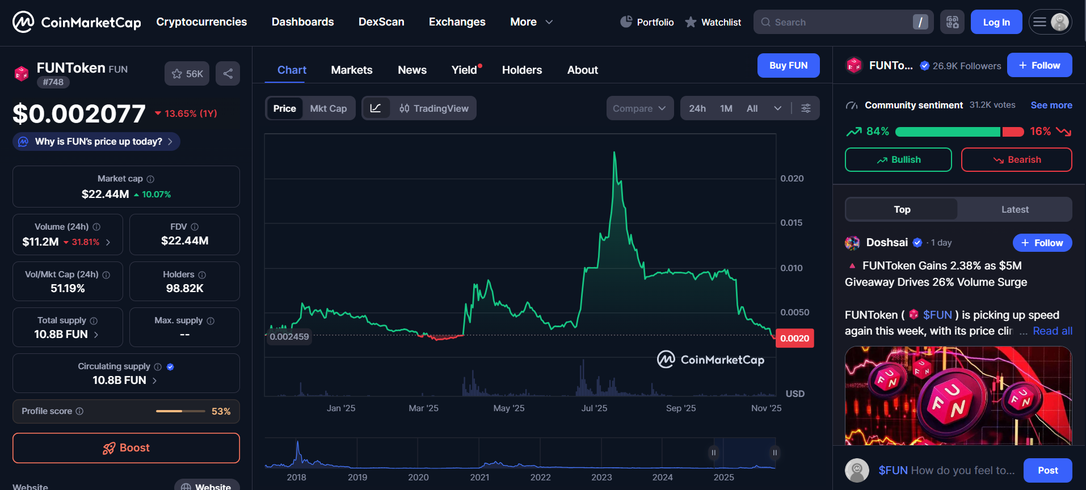Show Max. supply info icon

(x=211, y=321)
